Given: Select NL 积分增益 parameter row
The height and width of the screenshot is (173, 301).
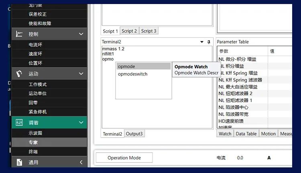Looking at the screenshot, I should point(232,66).
